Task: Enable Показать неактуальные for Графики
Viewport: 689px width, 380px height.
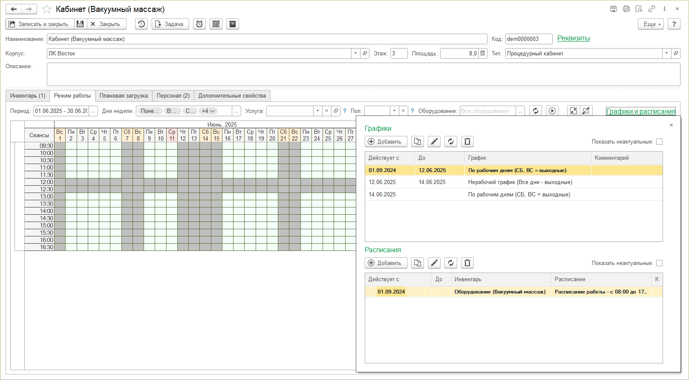Action: 659,142
